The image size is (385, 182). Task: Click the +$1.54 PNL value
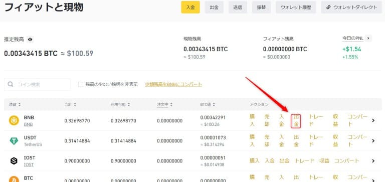point(351,49)
